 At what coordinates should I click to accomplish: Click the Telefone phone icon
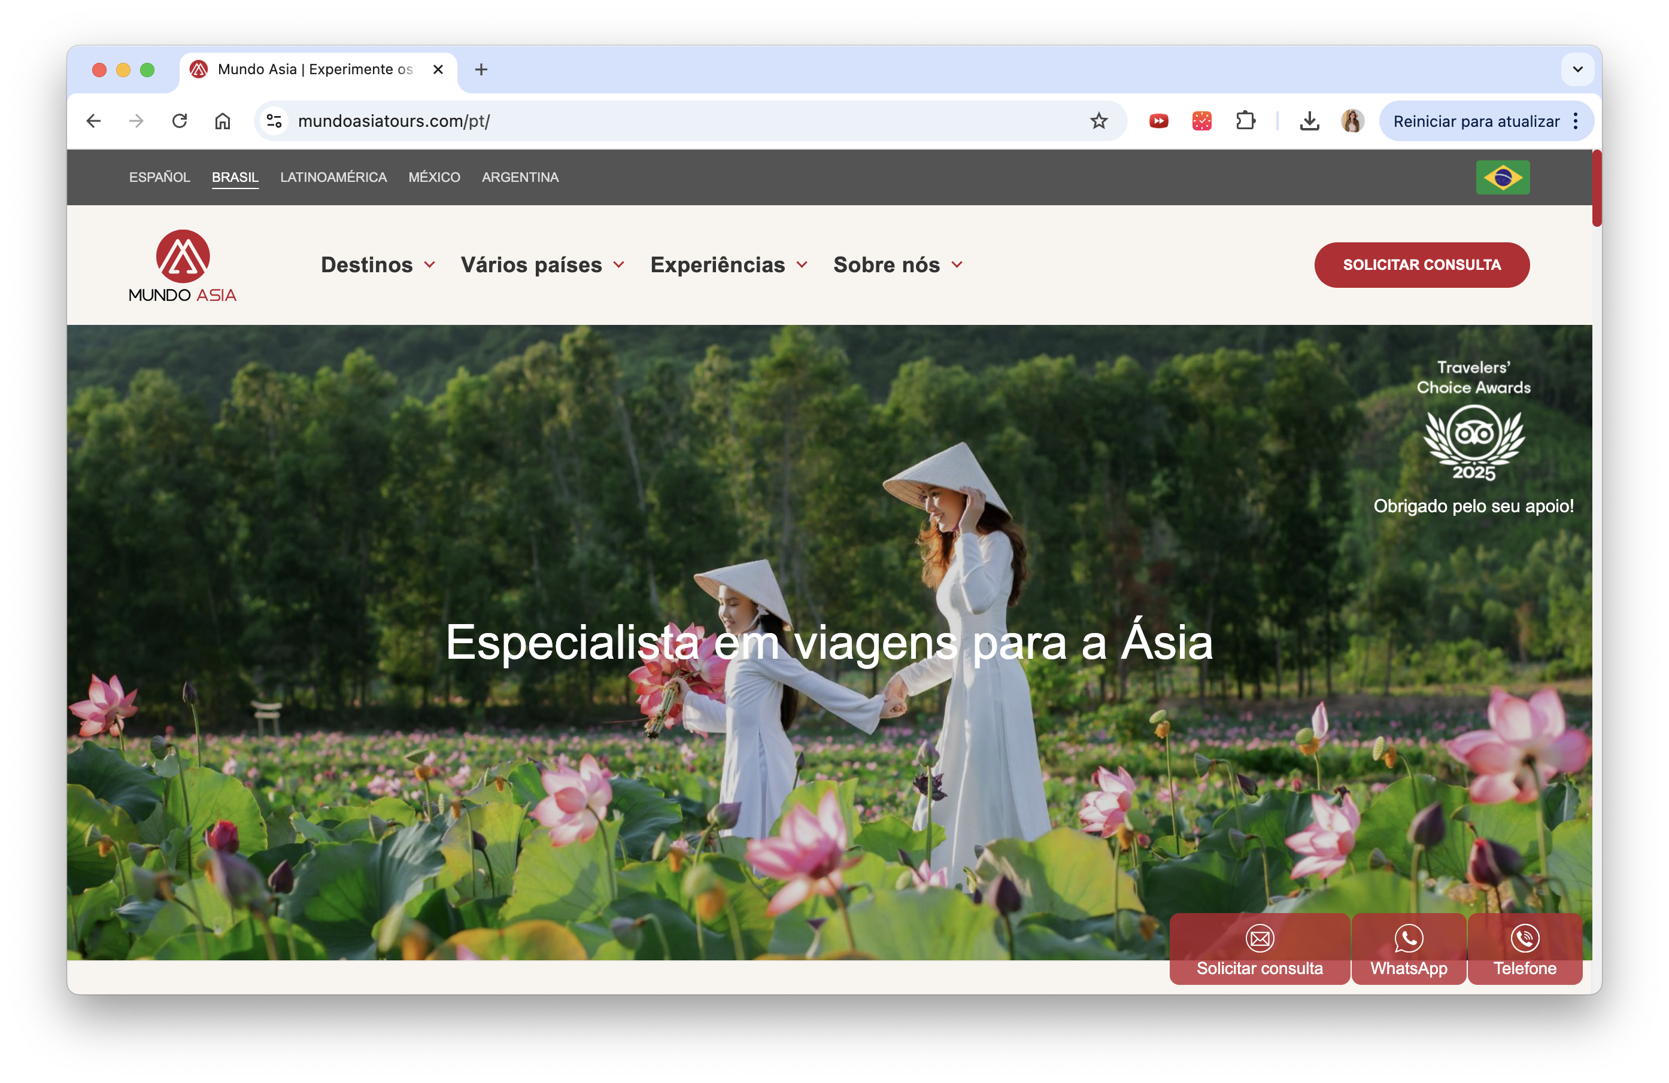pyautogui.click(x=1525, y=939)
